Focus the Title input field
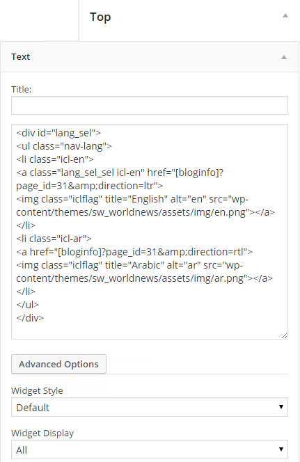Screen dimensions: 300x462 pyautogui.click(x=150, y=105)
